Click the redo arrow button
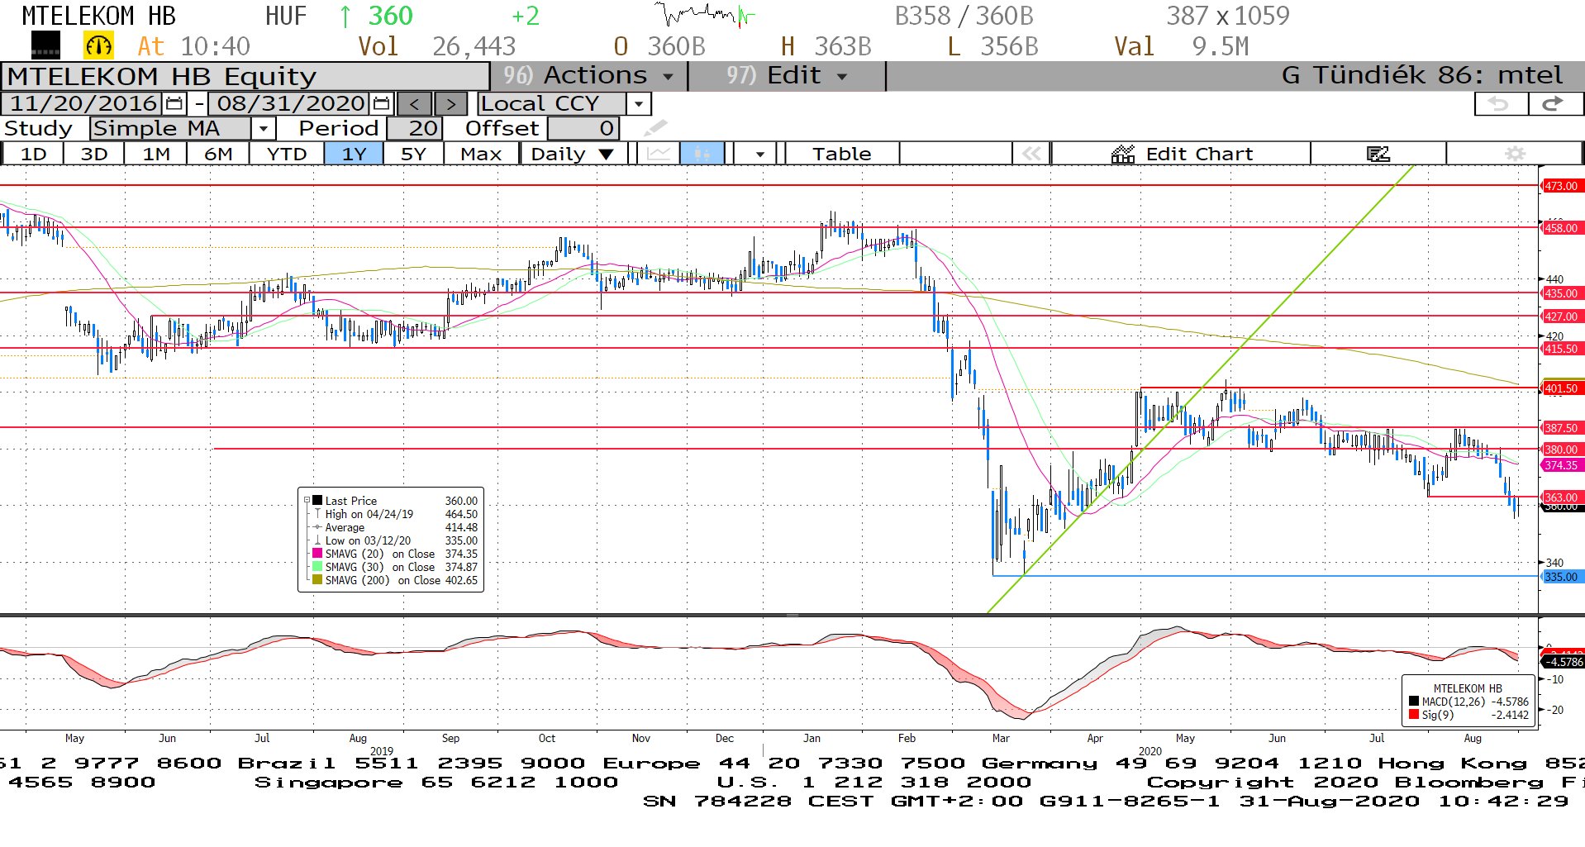This screenshot has width=1585, height=847. [x=1553, y=104]
